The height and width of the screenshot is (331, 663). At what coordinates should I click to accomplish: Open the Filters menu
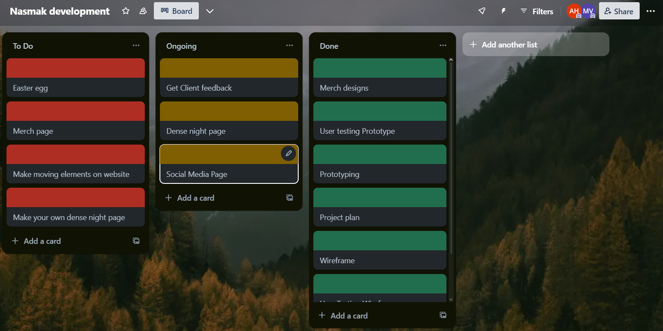click(x=537, y=12)
